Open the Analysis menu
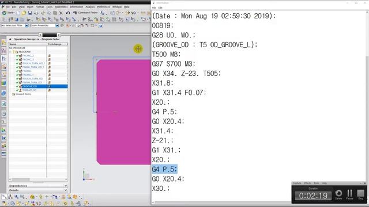Image resolution: width=369 pixels, height=207 pixels. pos(90,7)
